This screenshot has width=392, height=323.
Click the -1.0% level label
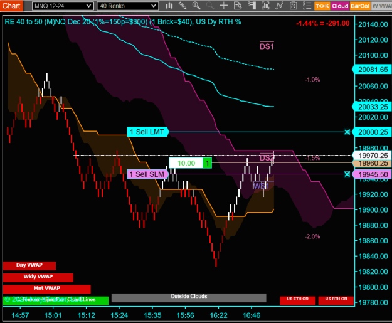click(x=312, y=80)
